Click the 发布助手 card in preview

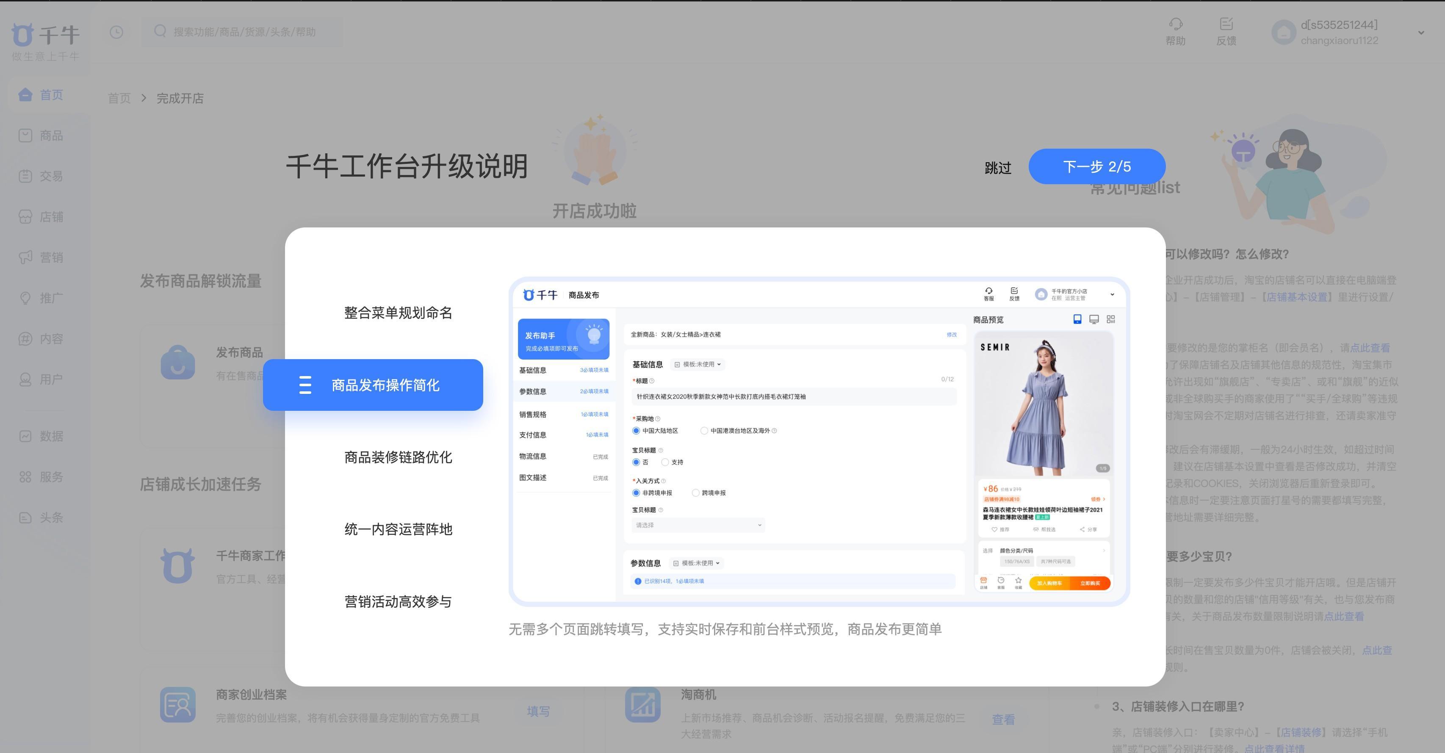coord(563,339)
